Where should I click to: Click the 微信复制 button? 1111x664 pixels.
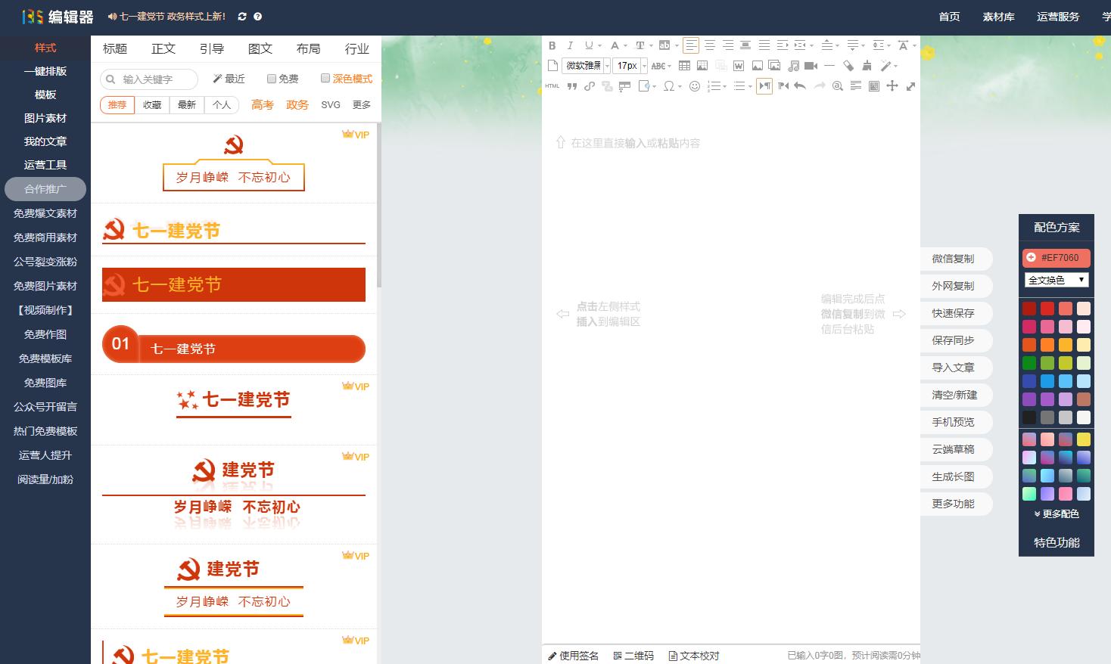point(955,259)
